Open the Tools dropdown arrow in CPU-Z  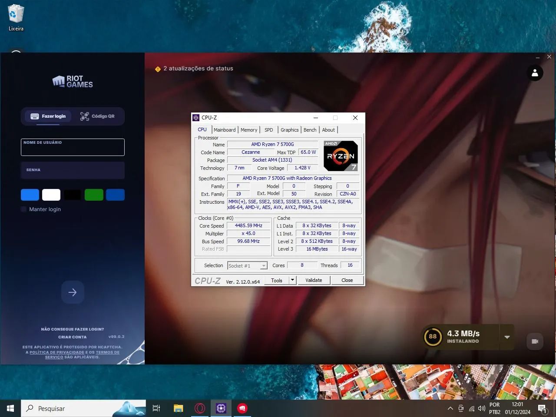(292, 280)
